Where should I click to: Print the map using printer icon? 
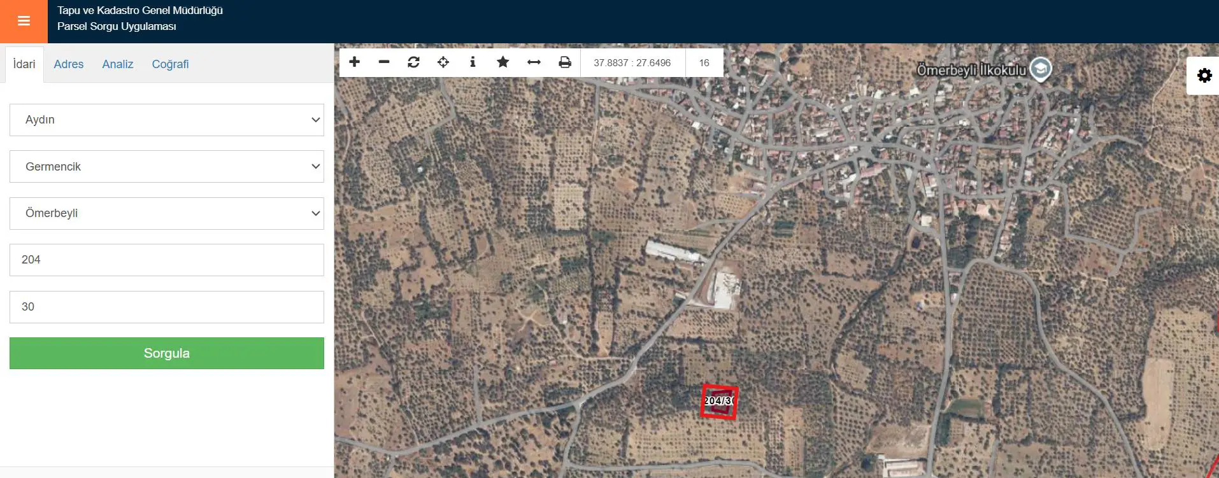click(x=565, y=62)
